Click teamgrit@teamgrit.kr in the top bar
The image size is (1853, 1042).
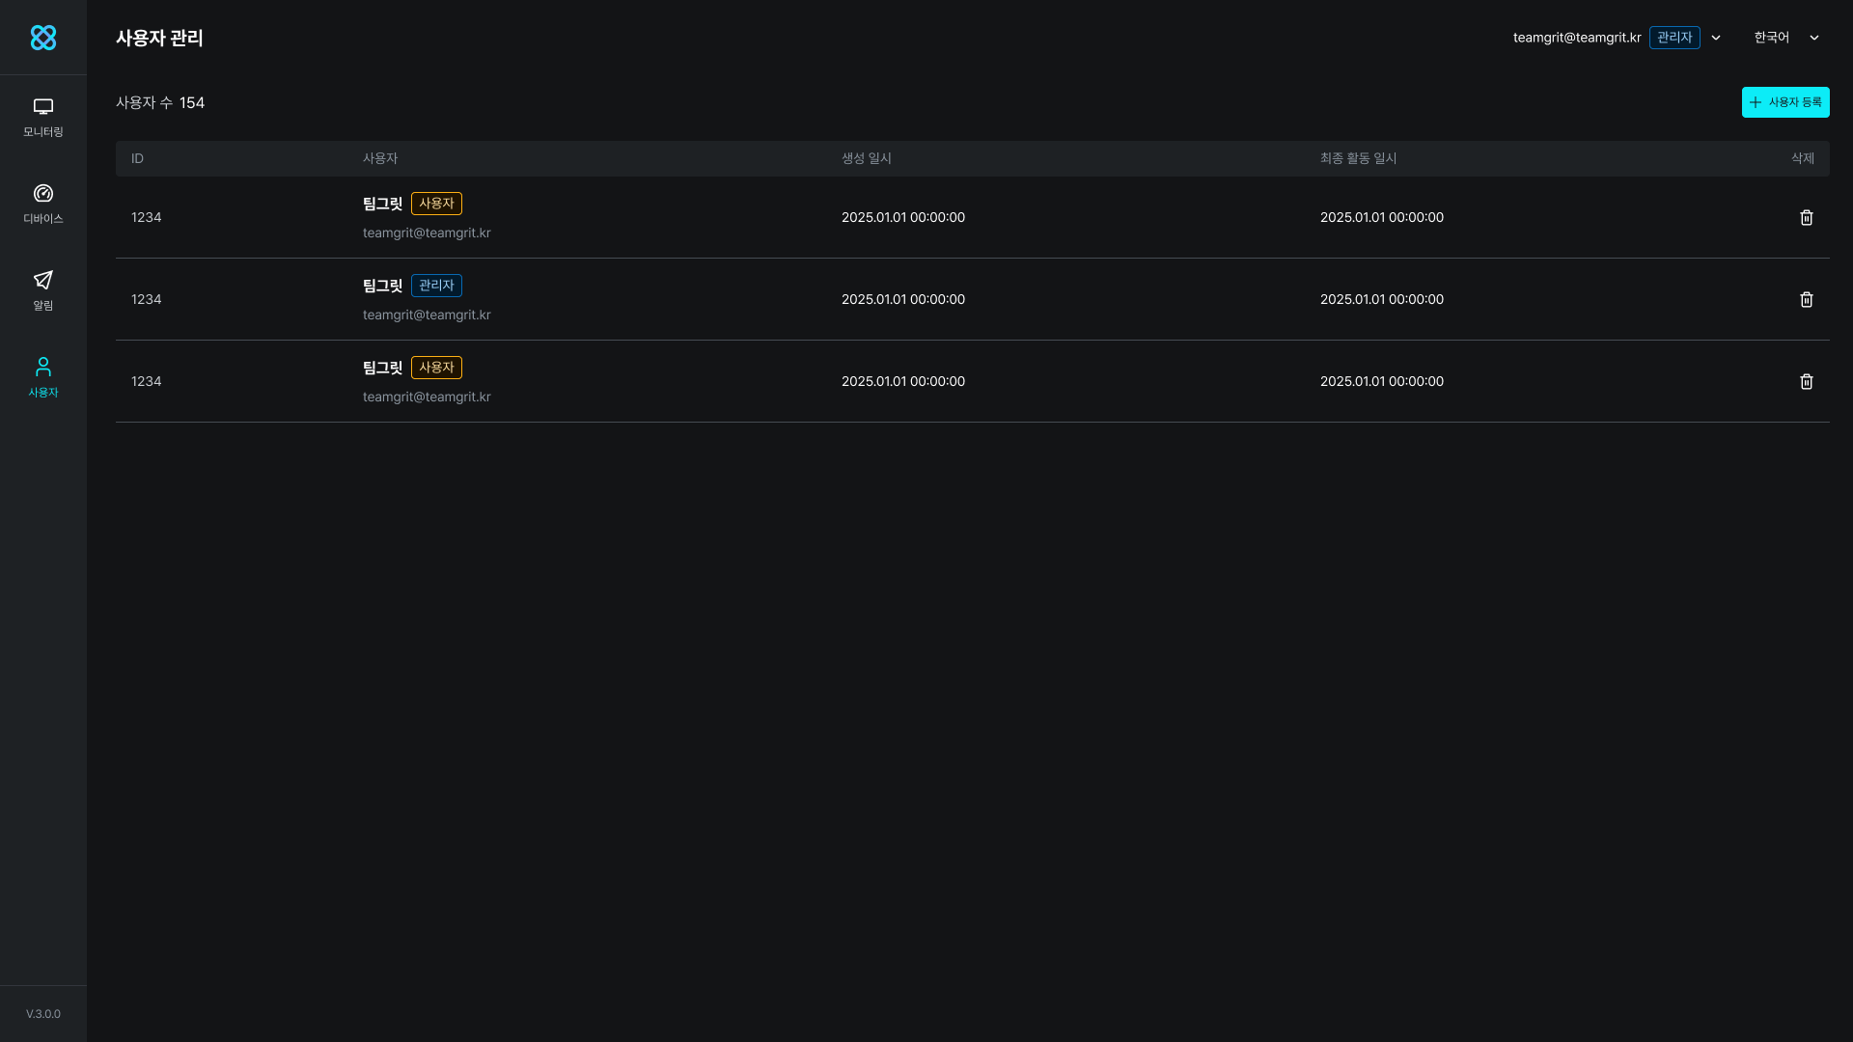pos(1576,38)
